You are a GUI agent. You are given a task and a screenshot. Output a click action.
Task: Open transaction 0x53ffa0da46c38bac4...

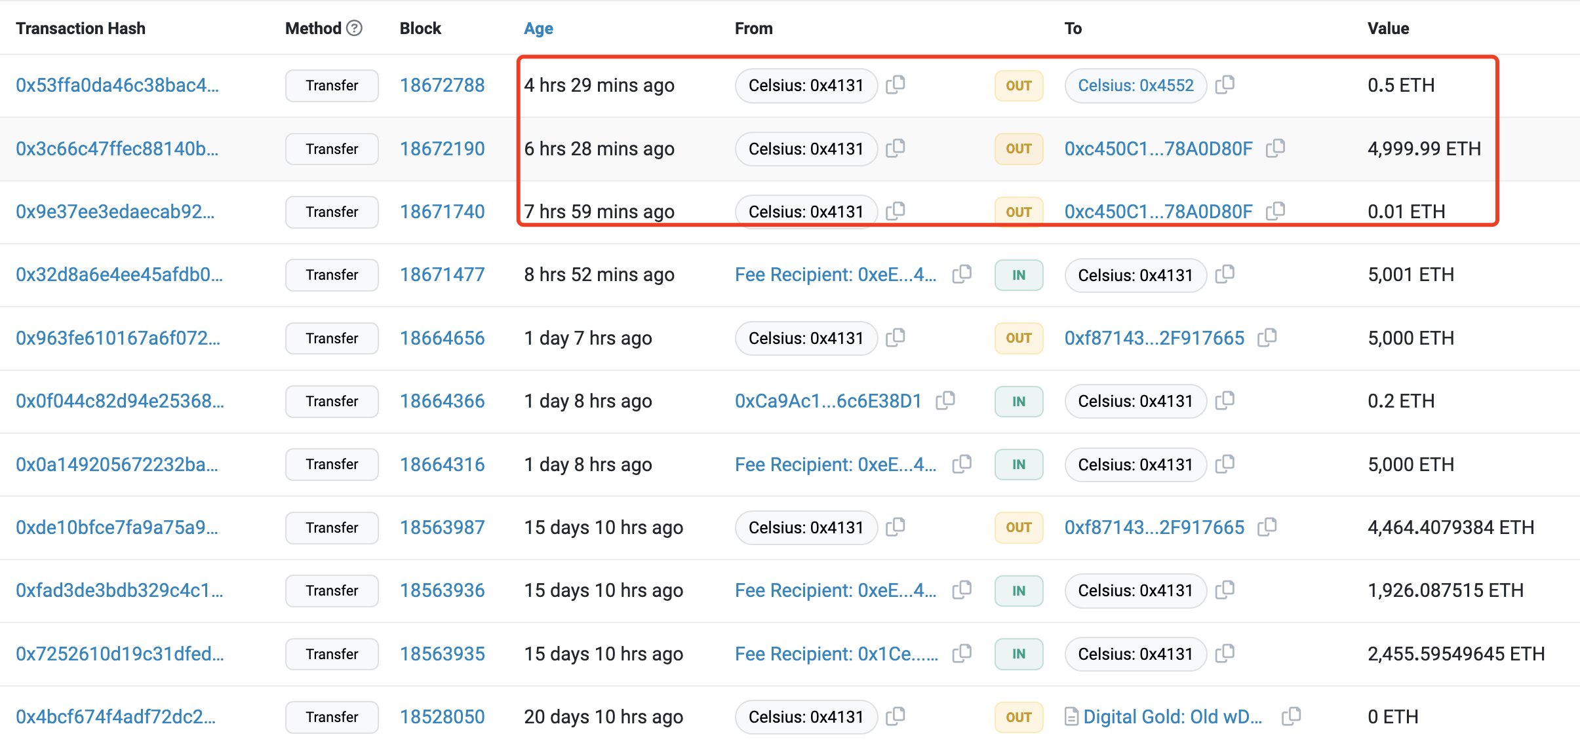117,85
